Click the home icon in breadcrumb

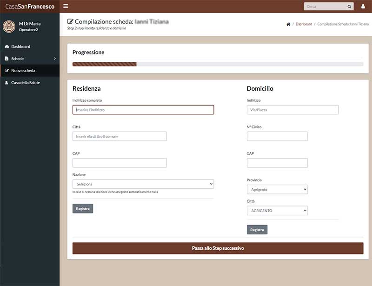(x=288, y=24)
